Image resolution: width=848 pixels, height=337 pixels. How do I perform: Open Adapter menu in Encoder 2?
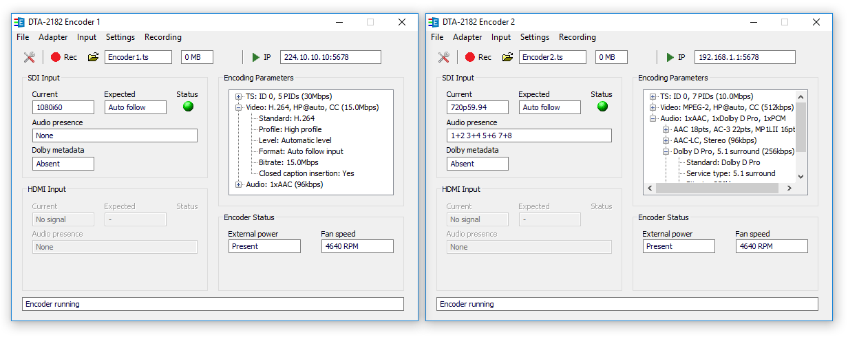tap(467, 37)
